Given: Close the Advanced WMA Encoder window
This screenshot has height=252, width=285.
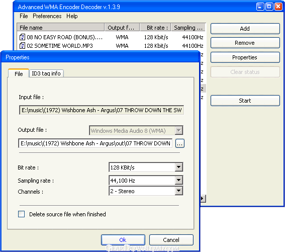Looking at the screenshot, I should click(x=278, y=7).
